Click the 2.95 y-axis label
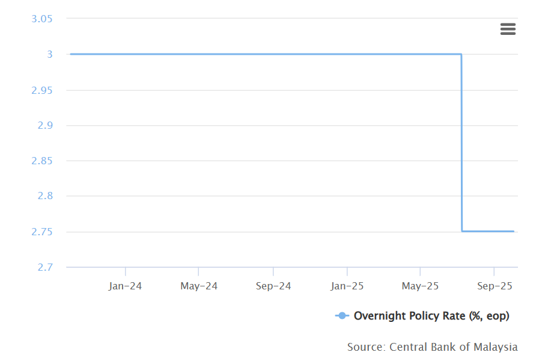Image resolution: width=548 pixels, height=364 pixels. [x=41, y=90]
